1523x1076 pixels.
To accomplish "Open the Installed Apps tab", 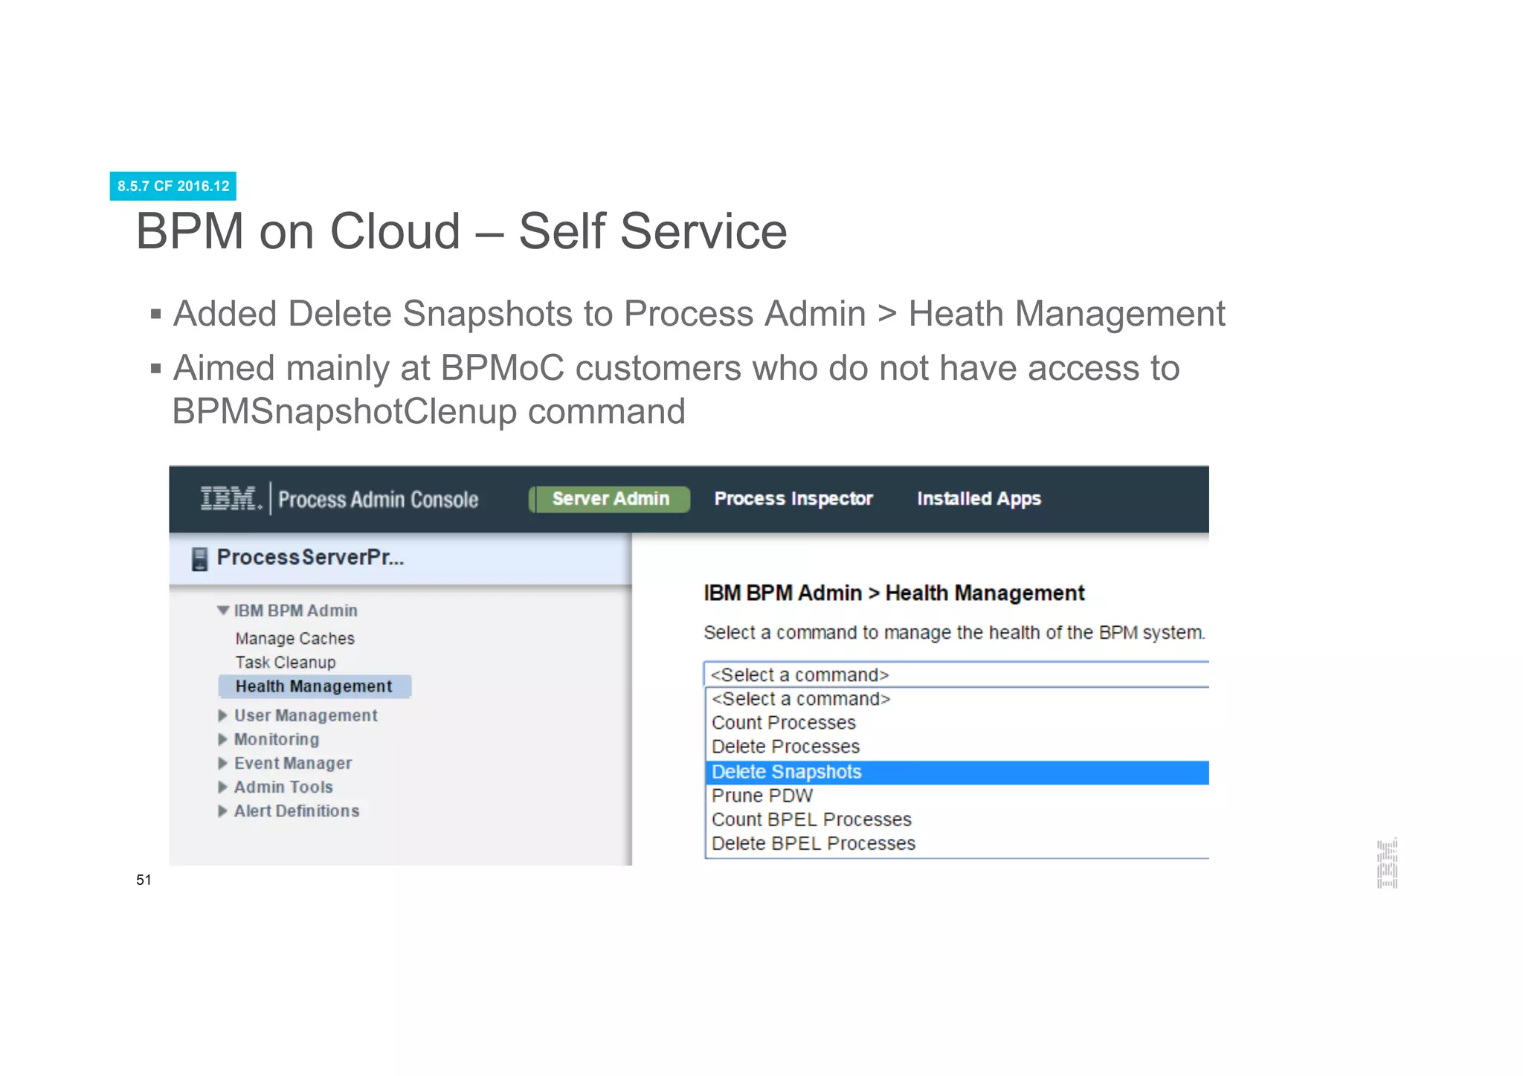I will pyautogui.click(x=979, y=499).
